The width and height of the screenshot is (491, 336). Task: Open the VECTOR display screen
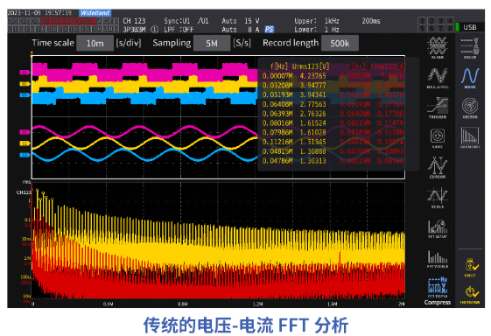click(470, 108)
